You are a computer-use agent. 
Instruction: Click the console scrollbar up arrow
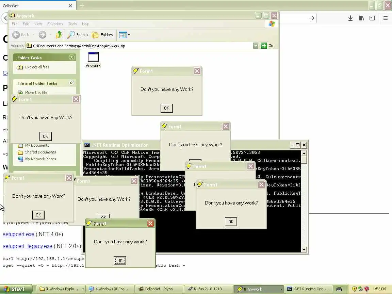[x=304, y=153]
